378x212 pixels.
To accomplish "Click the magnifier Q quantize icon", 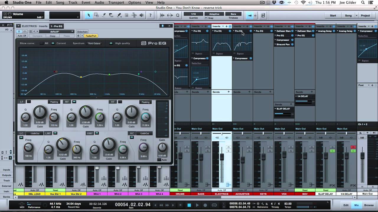I will coord(178,15).
